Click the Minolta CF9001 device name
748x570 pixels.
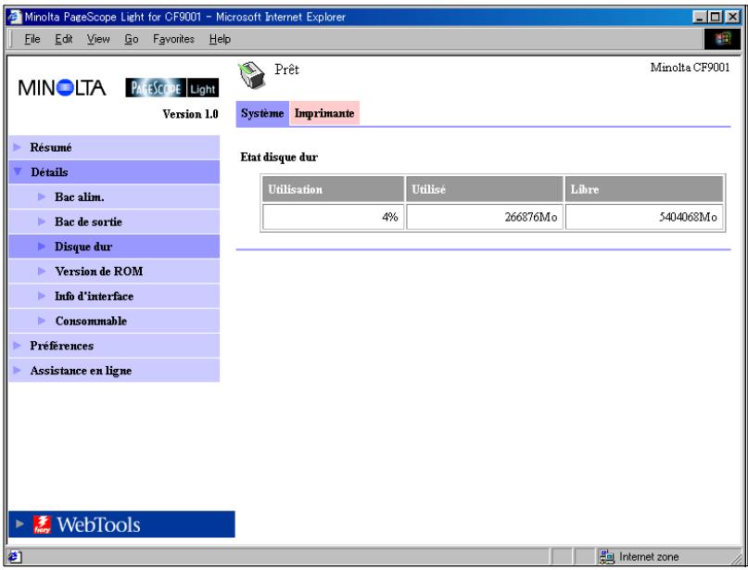[690, 68]
